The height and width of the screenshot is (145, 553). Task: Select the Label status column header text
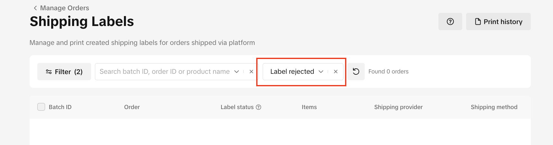coord(237,107)
